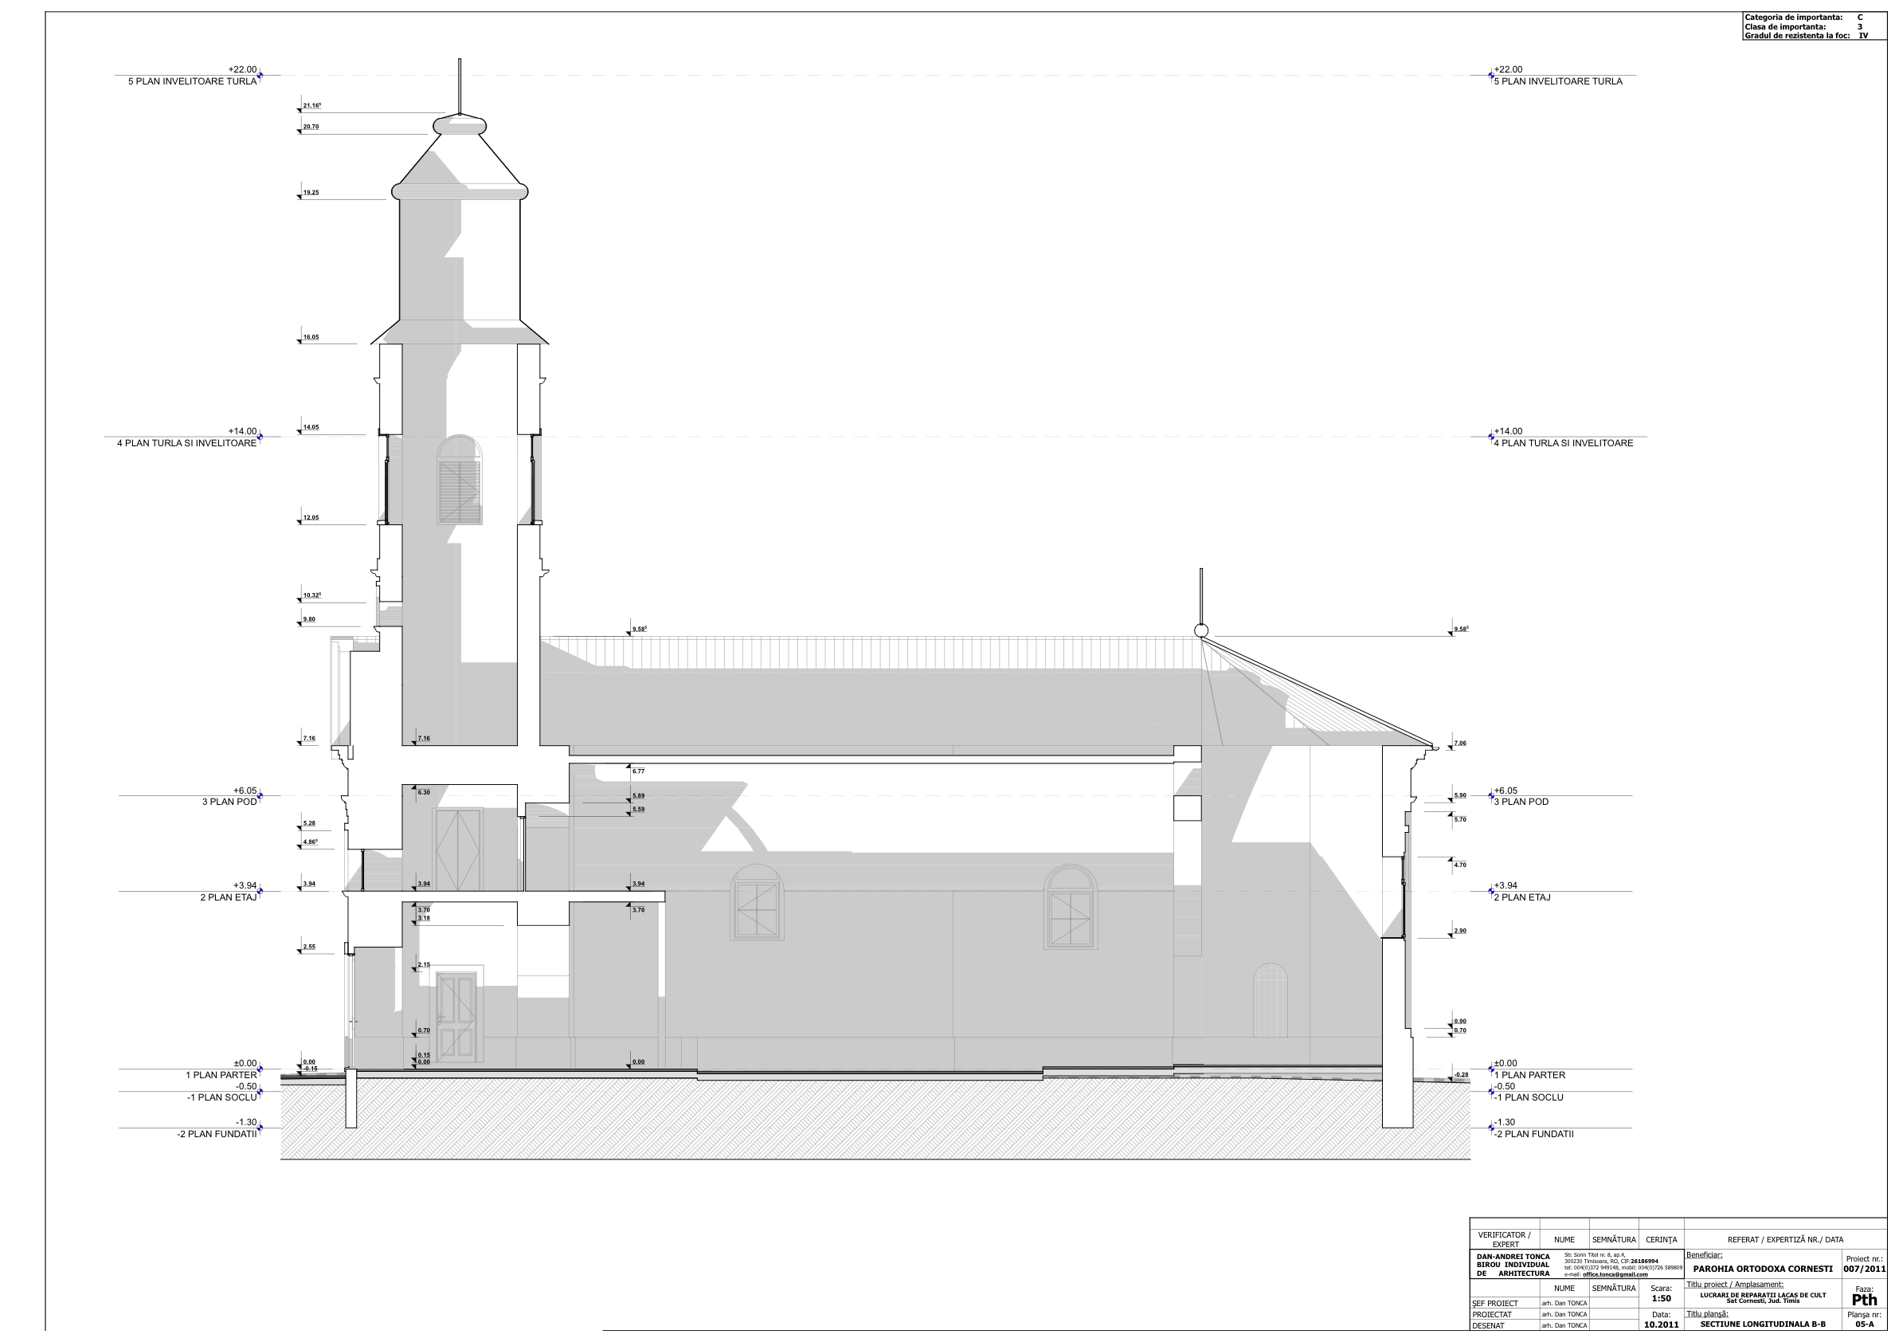The image size is (1899, 1342).
Task: Click the 19.25 elevation dimension beside the tower
Action: pyautogui.click(x=311, y=193)
